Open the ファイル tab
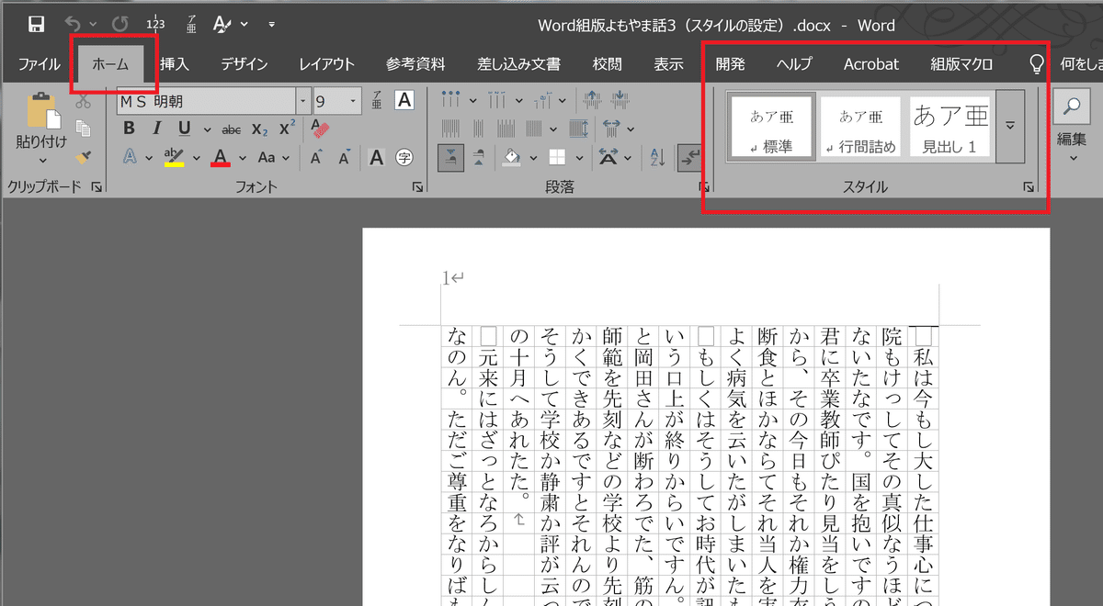The width and height of the screenshot is (1103, 606). click(40, 64)
